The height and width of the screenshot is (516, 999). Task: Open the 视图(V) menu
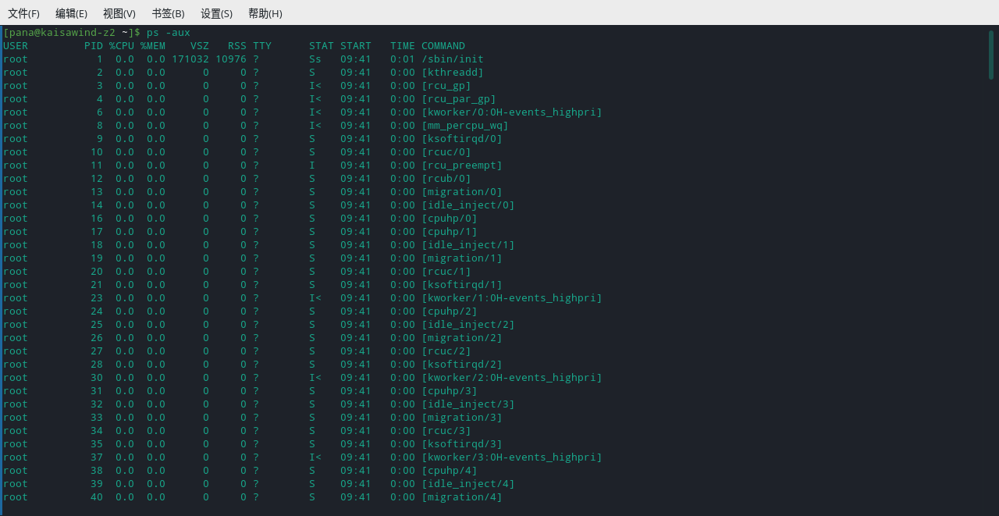[x=119, y=13]
